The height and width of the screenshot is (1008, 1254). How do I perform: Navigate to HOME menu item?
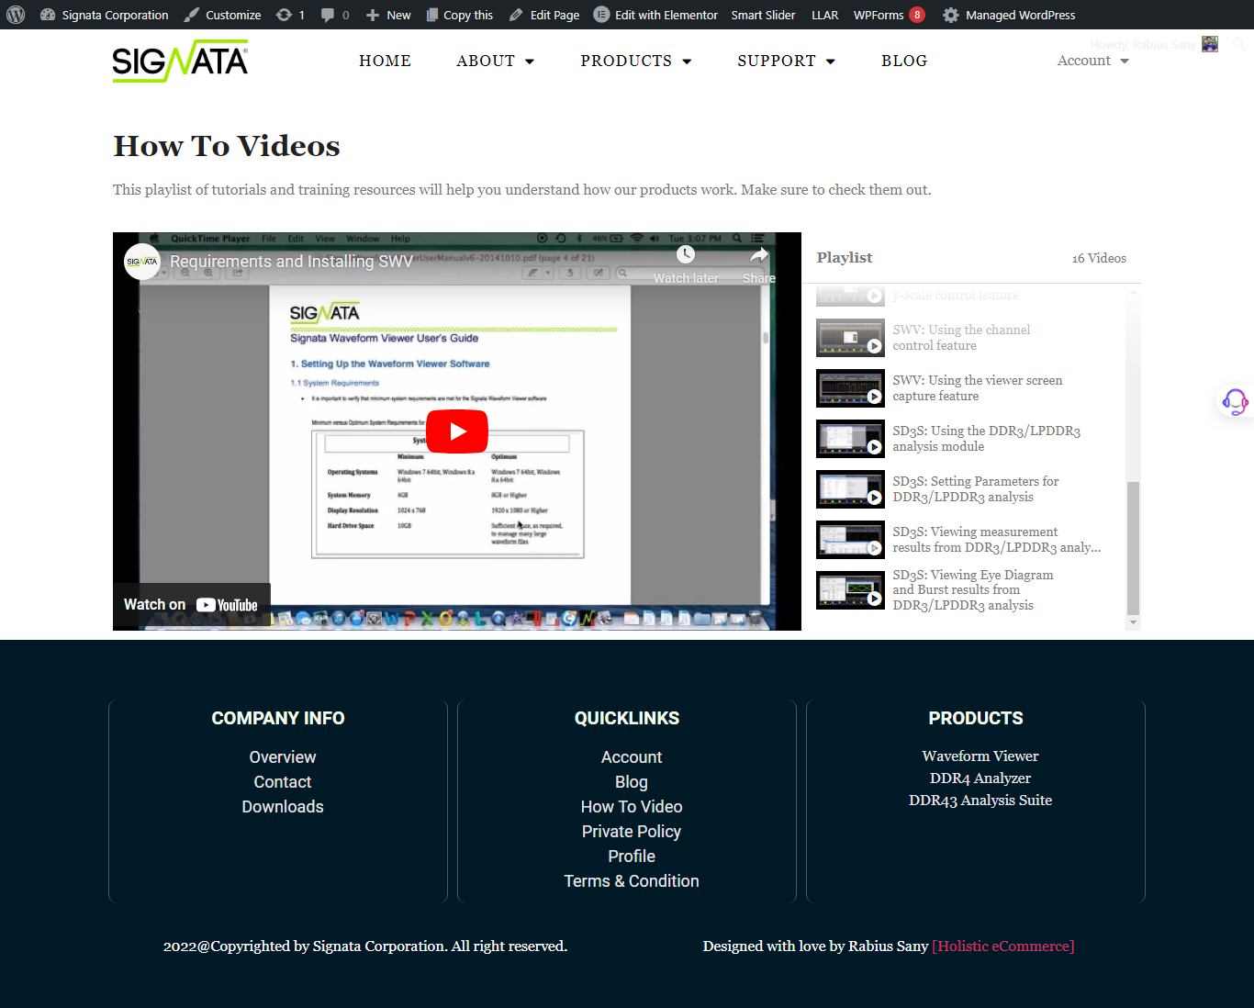click(385, 61)
